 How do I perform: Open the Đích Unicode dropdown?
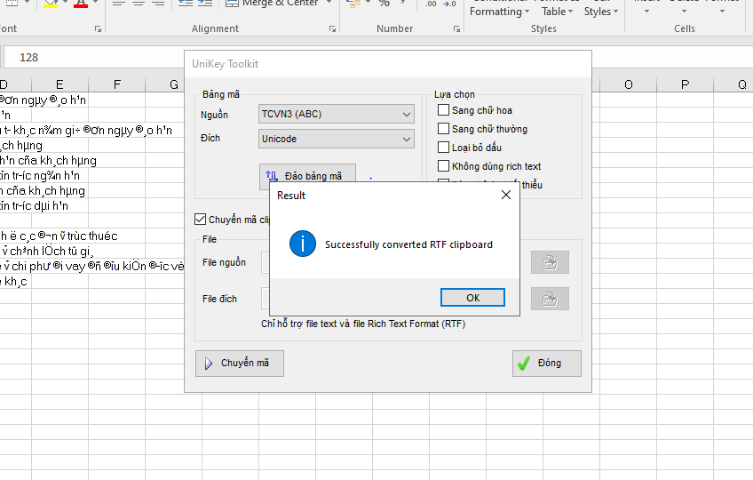(337, 140)
